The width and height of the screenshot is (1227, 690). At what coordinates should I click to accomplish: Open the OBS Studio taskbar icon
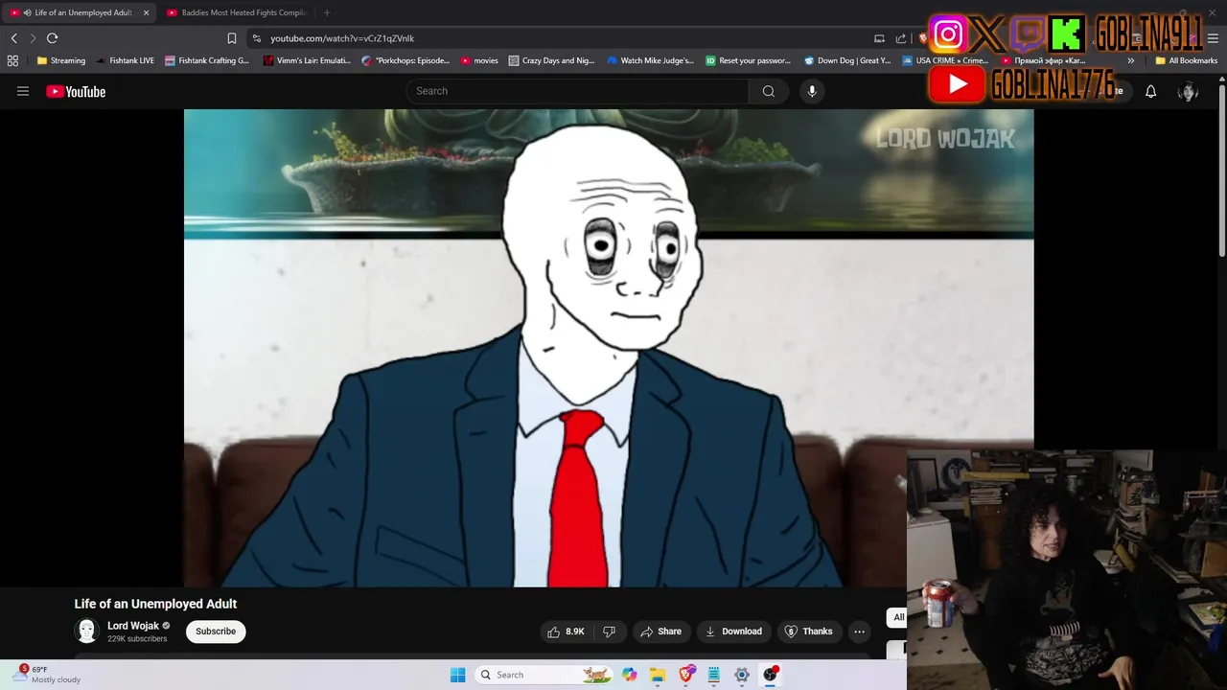pos(771,675)
